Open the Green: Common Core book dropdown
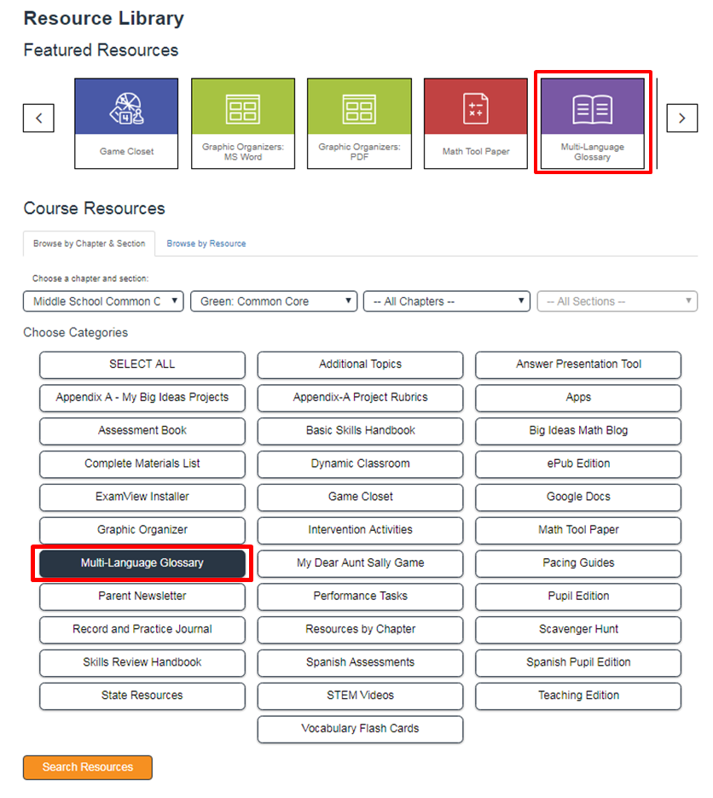Viewport: 713px width, 798px height. pos(274,301)
